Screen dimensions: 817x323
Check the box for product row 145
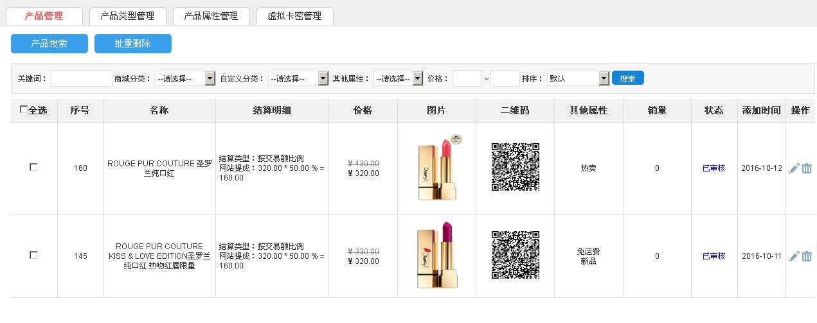pos(33,255)
